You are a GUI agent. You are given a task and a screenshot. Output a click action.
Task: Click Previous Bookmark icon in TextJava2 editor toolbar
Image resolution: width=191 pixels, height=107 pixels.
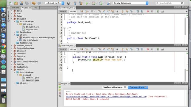pyautogui.click(x=123, y=11)
